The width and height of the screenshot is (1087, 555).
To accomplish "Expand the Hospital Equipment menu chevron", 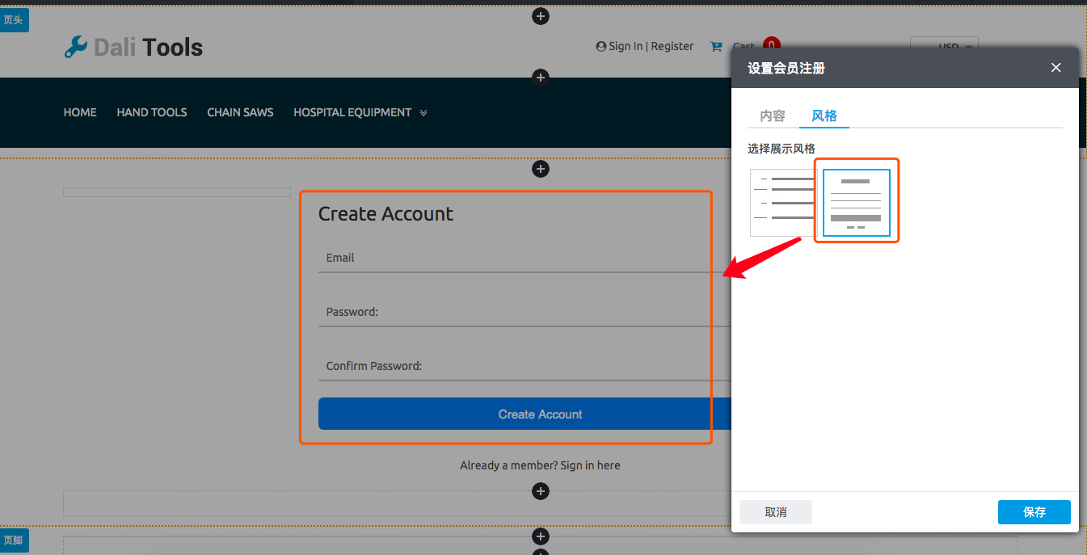I will [423, 113].
